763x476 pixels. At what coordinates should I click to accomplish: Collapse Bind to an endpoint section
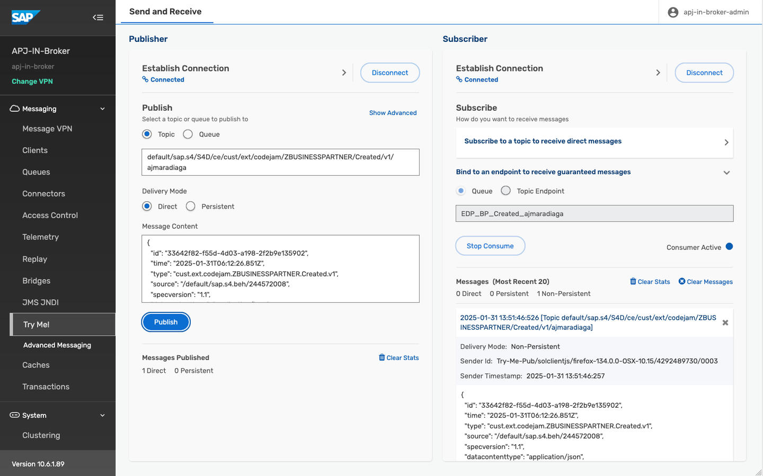pos(726,173)
